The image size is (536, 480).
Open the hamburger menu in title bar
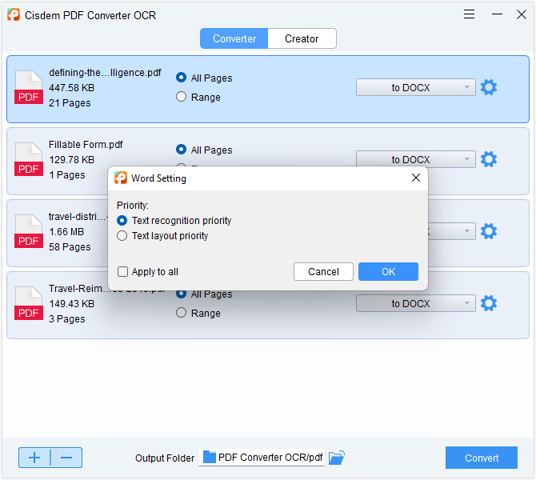pos(469,14)
